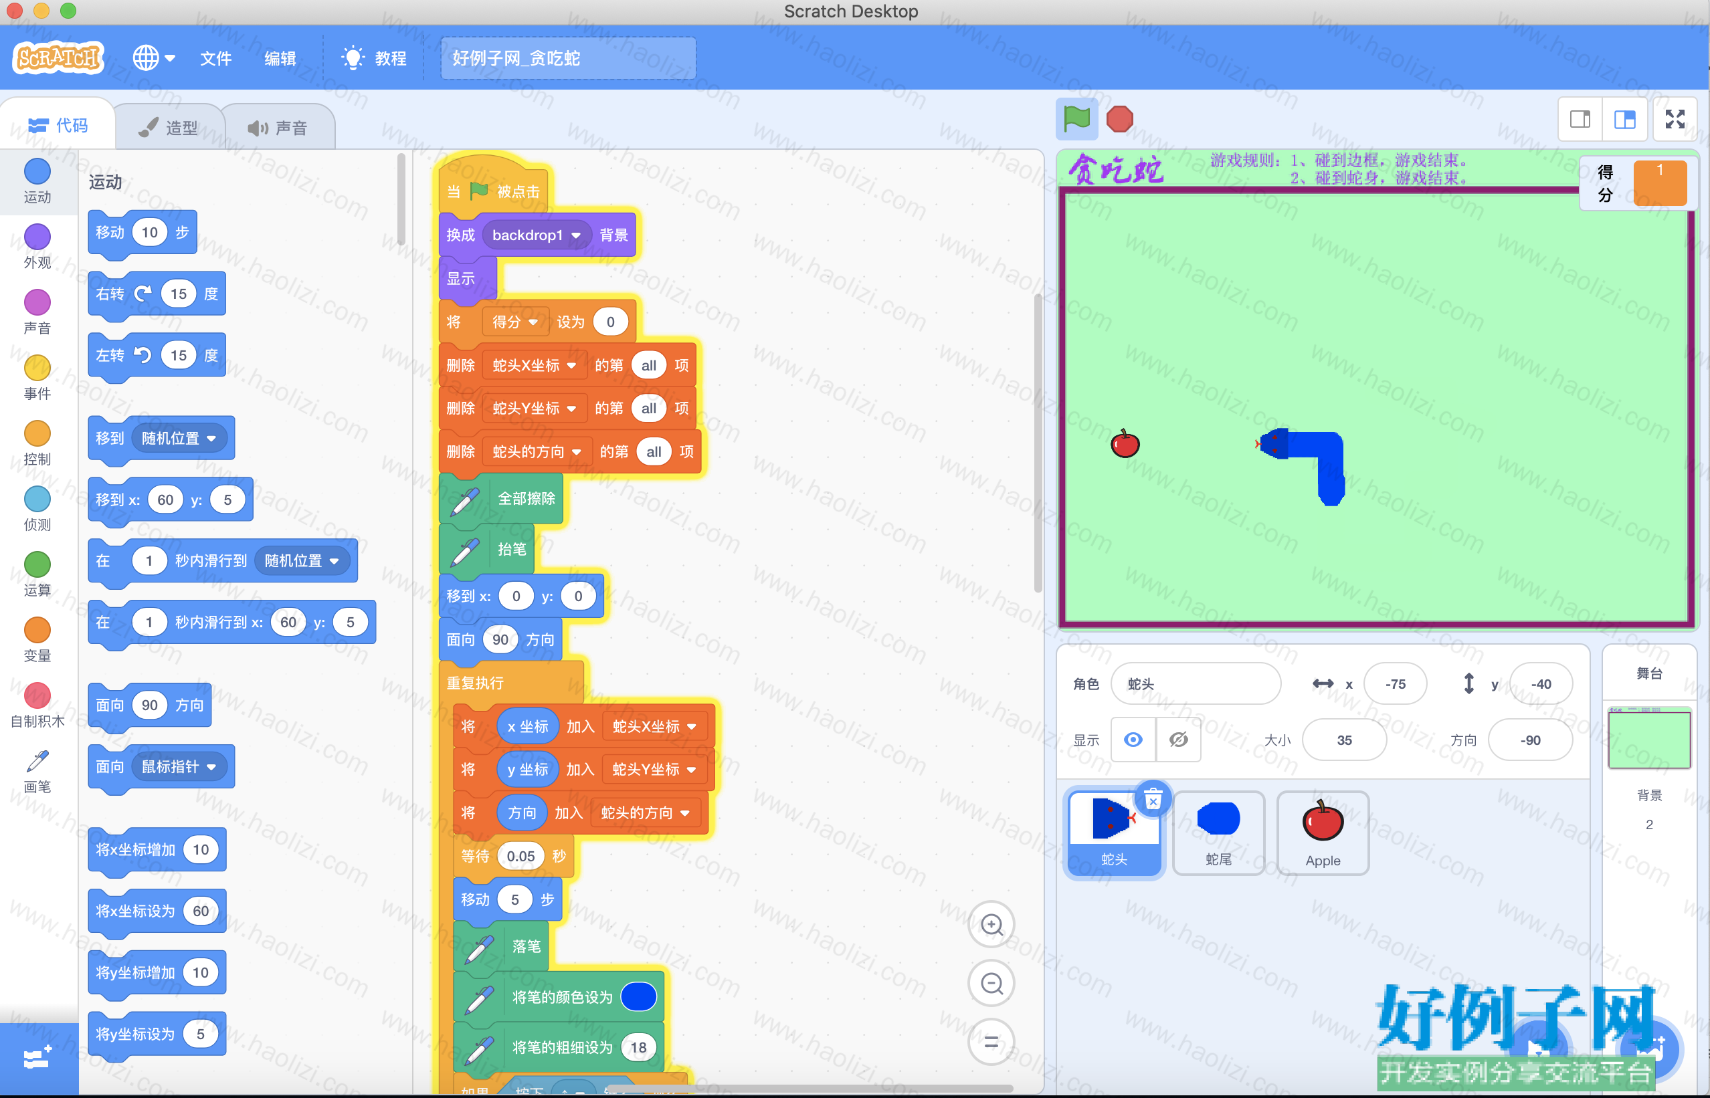
Task: Click the 当绿旗被点击 hat block
Action: tap(494, 191)
